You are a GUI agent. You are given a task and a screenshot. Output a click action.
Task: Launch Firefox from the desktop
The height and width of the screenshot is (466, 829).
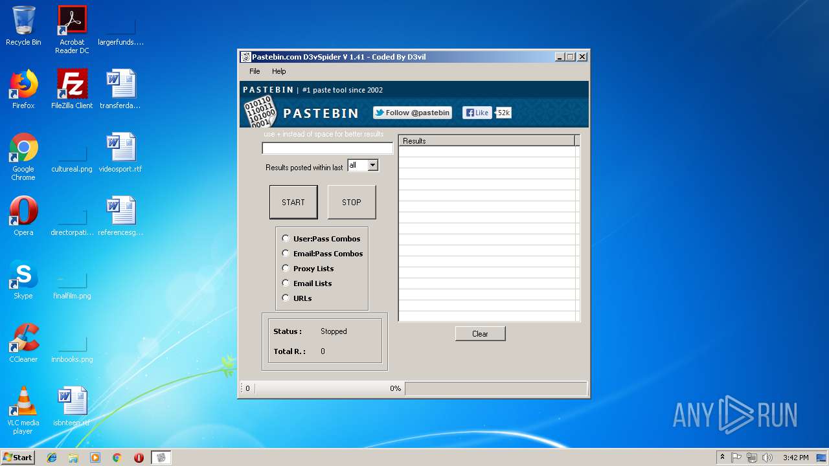click(x=23, y=89)
